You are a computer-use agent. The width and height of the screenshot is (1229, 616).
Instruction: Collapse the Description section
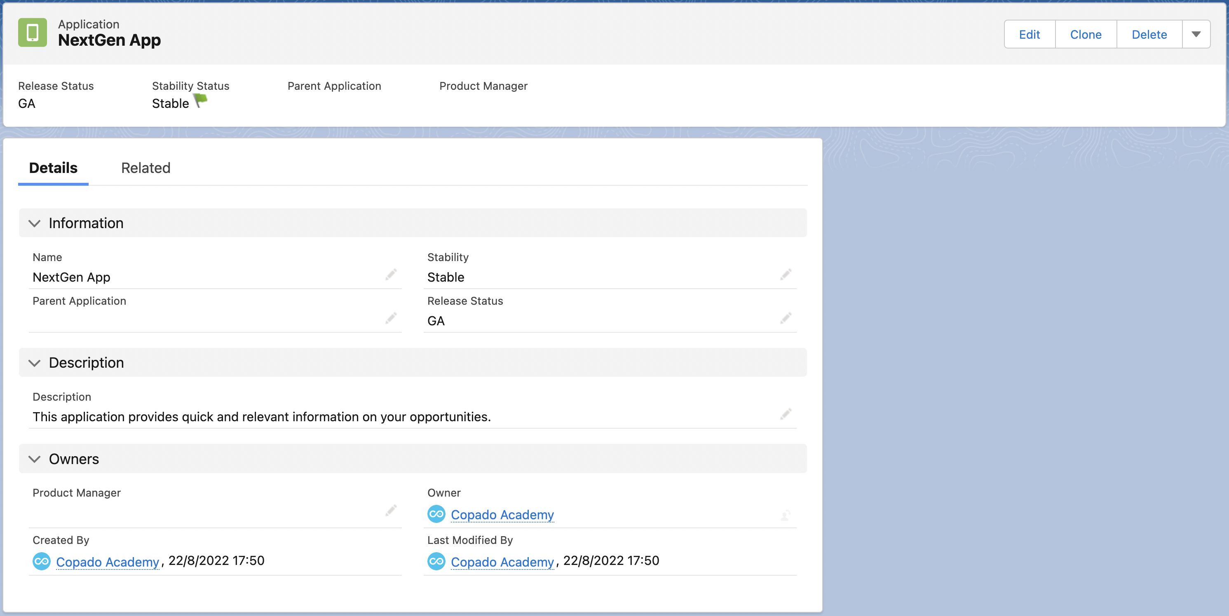point(34,363)
